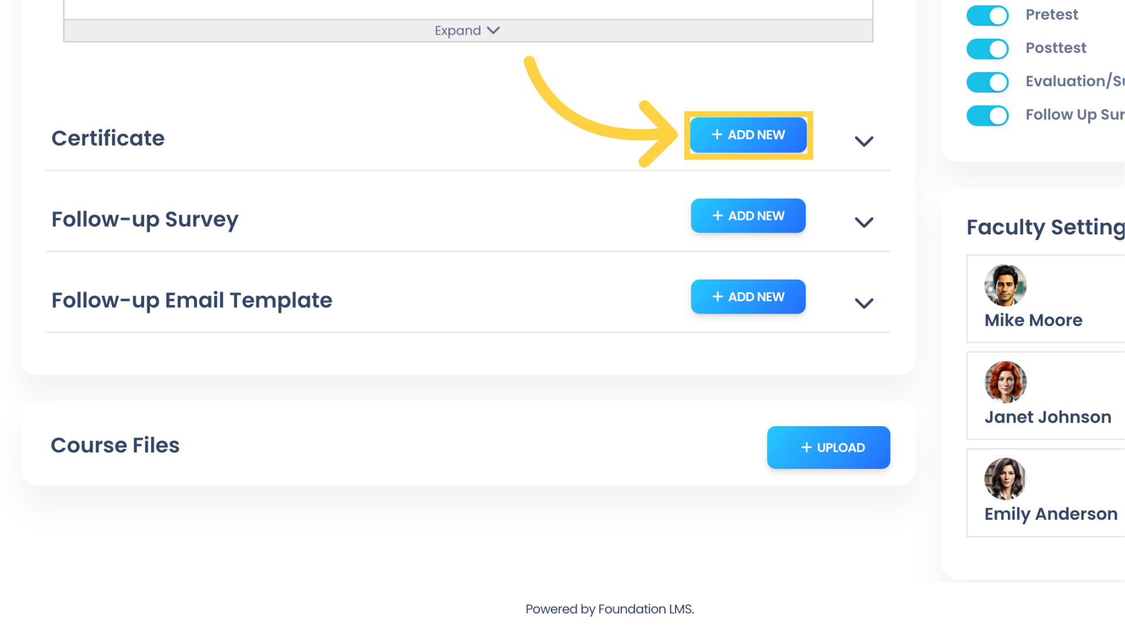Expand the Follow-up Email Template section
The height and width of the screenshot is (633, 1125).
click(865, 303)
